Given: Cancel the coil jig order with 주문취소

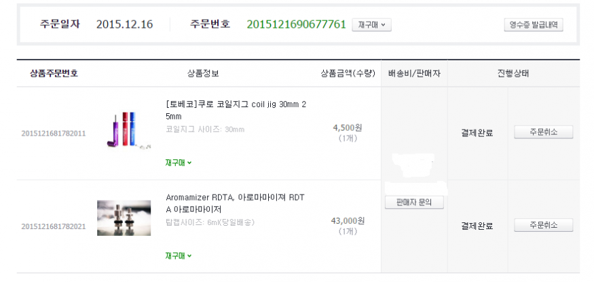Looking at the screenshot, I should pyautogui.click(x=543, y=132).
